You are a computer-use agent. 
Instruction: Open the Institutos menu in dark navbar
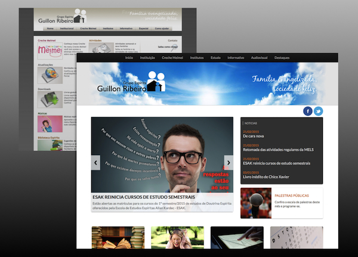click(x=196, y=58)
